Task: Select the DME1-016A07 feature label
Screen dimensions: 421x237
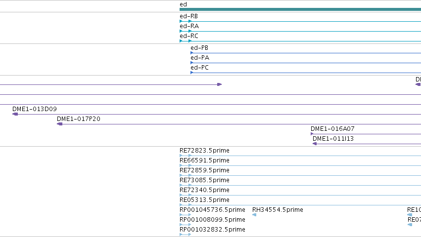Action: (x=332, y=129)
